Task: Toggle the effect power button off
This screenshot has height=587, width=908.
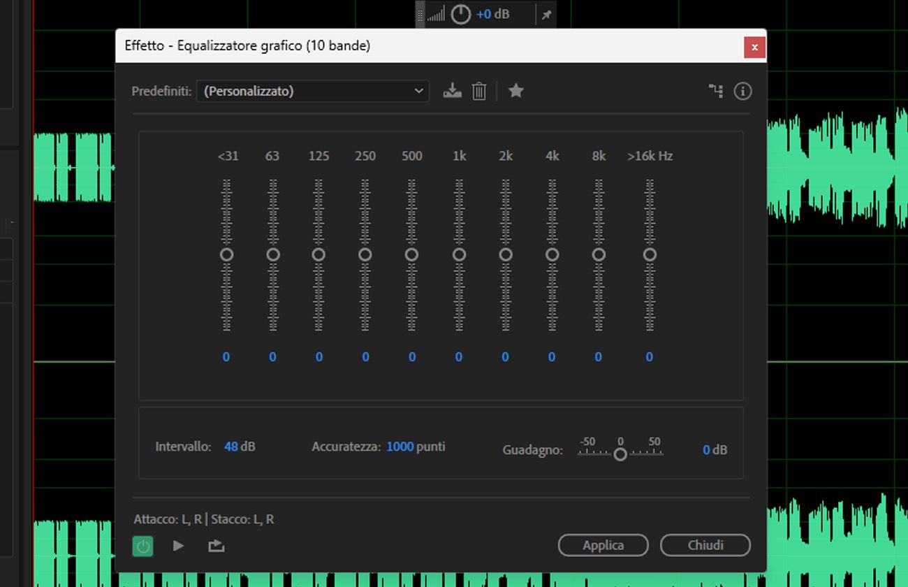Action: point(142,546)
